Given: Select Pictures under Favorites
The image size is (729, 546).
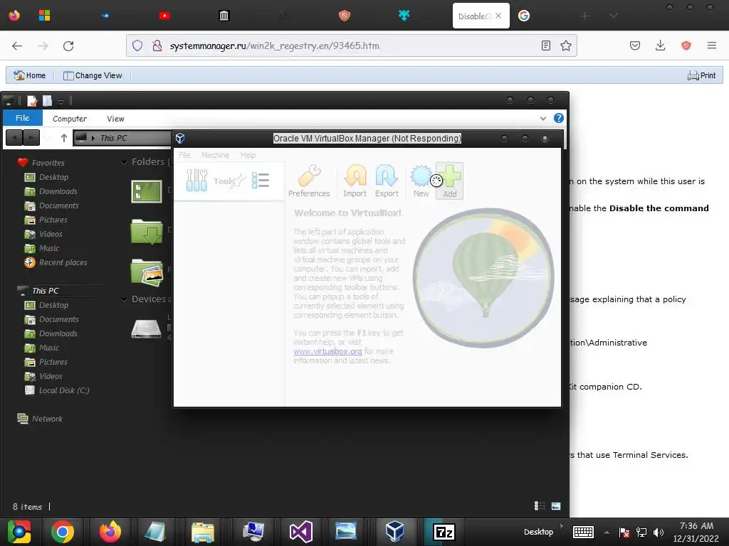Looking at the screenshot, I should [x=53, y=220].
